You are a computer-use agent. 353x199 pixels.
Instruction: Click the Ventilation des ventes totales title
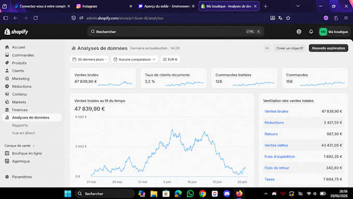288,101
